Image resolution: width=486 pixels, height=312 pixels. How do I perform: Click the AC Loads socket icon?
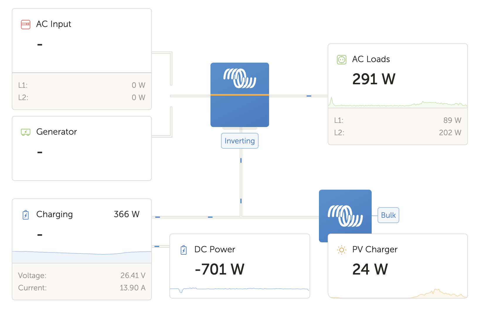click(341, 59)
